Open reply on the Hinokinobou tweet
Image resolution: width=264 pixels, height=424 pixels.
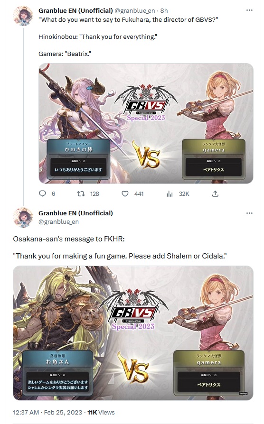[43, 194]
